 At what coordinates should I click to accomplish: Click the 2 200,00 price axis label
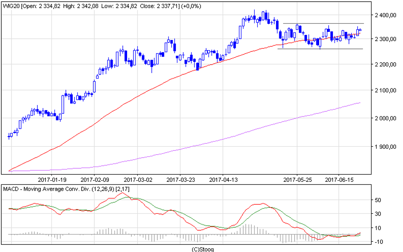tap(385, 65)
